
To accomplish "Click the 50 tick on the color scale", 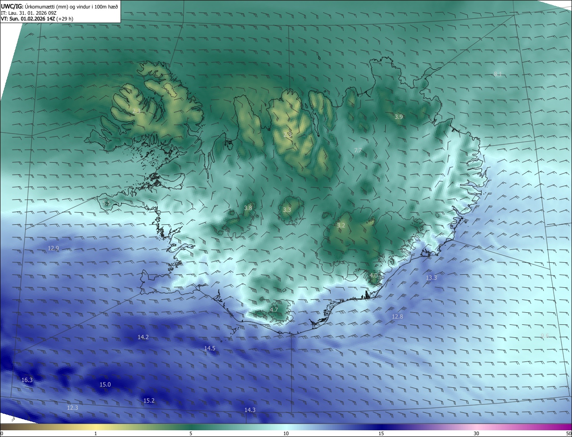I will tap(568, 433).
